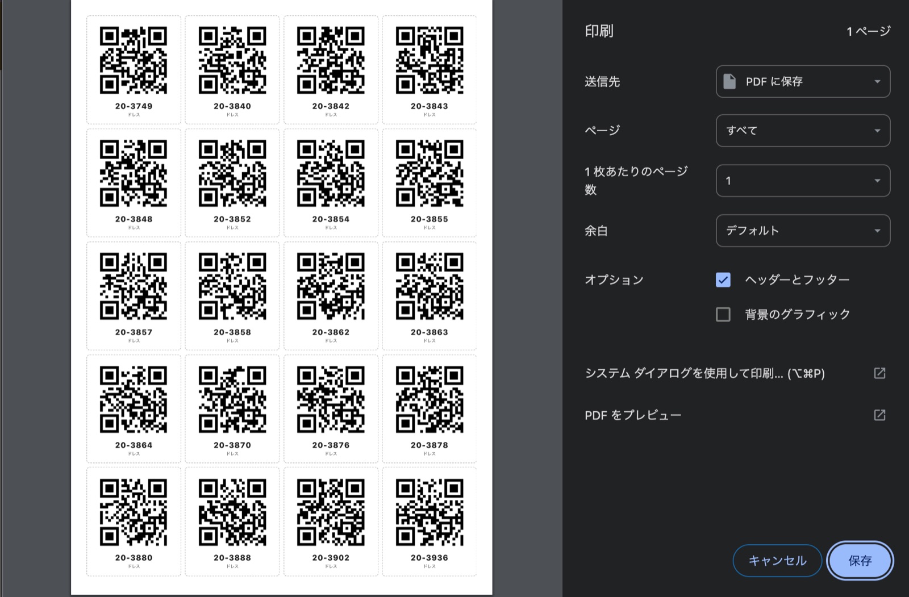Open システム ダイアログを使用して印刷 link
Viewport: 909px width, 597px height.
tap(704, 373)
